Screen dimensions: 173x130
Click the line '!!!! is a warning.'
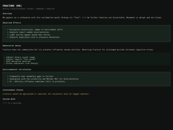12,103
